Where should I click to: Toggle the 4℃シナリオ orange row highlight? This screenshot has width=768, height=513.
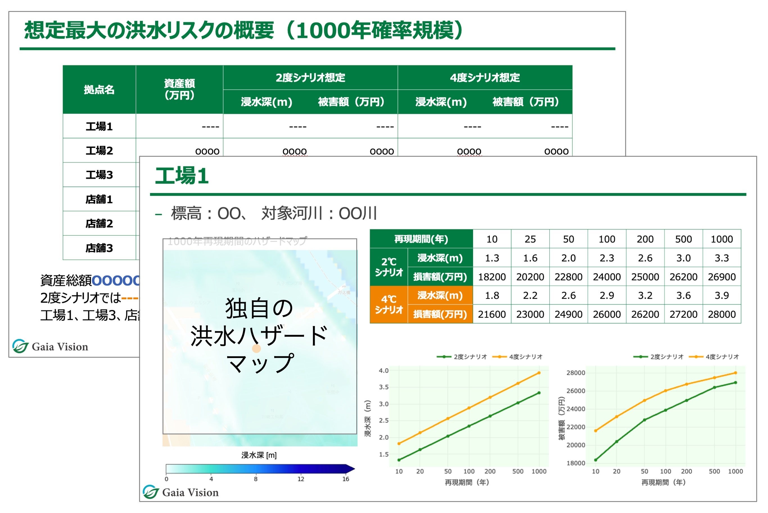[x=389, y=304]
